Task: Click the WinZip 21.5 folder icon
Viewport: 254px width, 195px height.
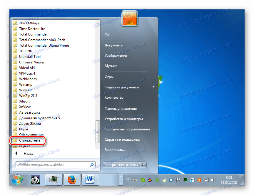Action: click(x=15, y=96)
